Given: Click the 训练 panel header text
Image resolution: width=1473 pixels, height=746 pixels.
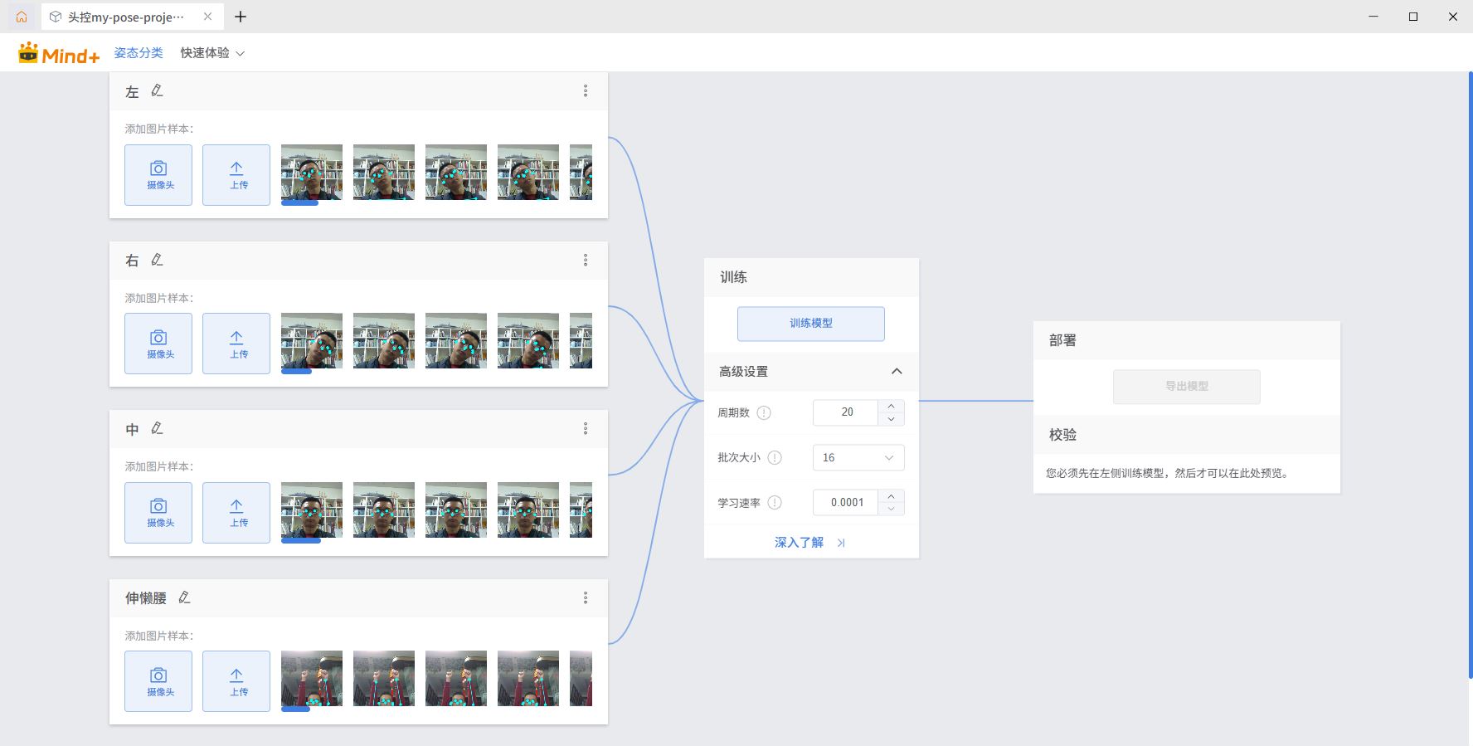Looking at the screenshot, I should point(733,277).
